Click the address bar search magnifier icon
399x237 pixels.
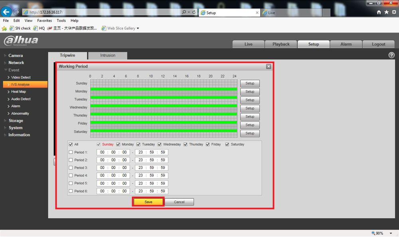point(184,12)
